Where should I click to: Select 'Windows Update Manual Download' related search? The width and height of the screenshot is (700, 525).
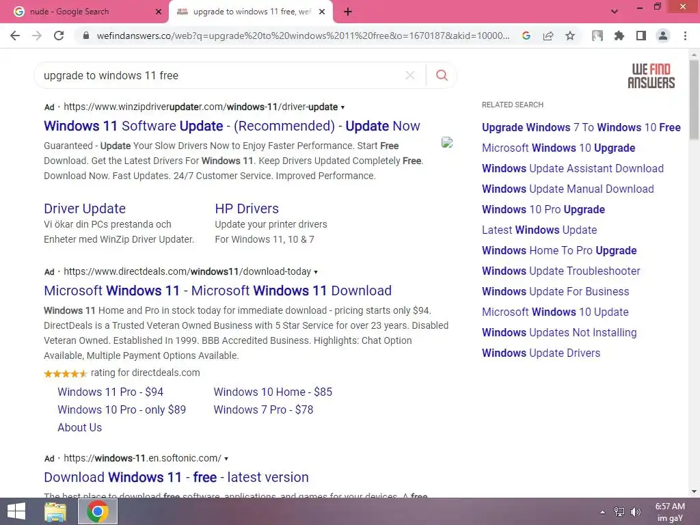pos(568,189)
